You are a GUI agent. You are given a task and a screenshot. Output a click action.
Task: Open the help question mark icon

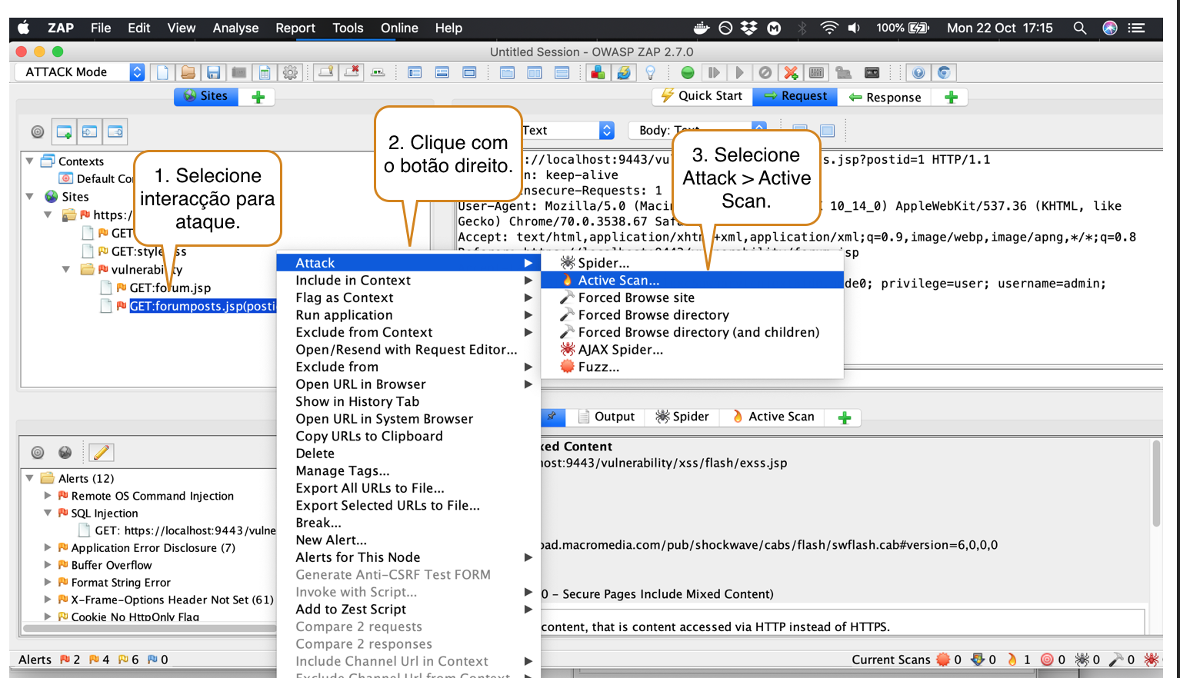point(918,72)
